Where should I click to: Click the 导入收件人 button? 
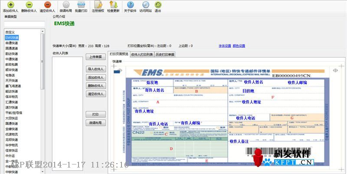95,69
